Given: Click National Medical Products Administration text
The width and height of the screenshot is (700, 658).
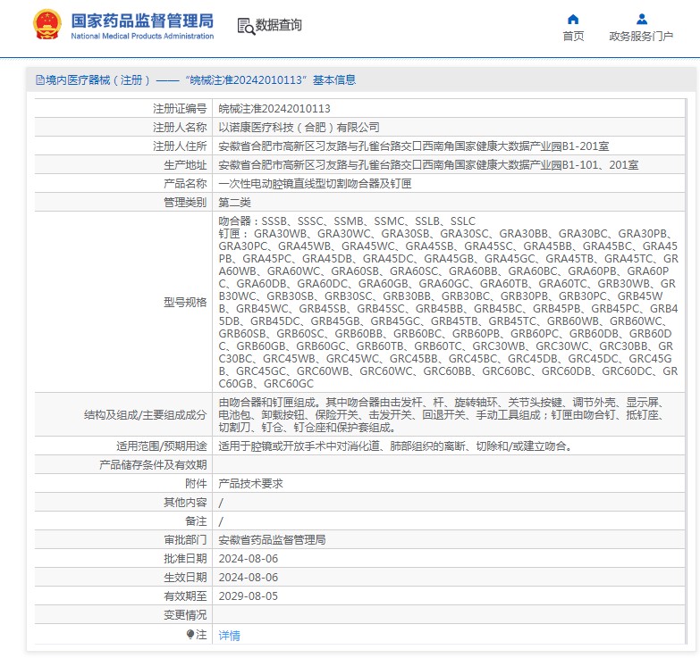Looking at the screenshot, I should 142,36.
